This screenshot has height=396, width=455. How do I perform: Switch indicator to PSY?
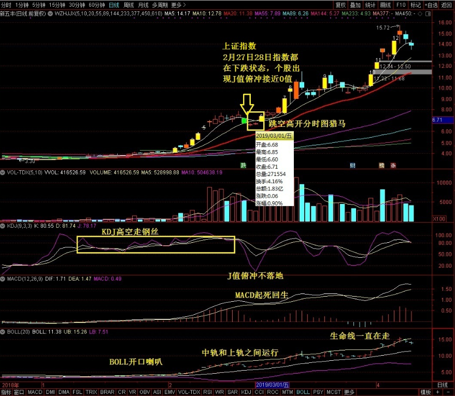pyautogui.click(x=318, y=392)
